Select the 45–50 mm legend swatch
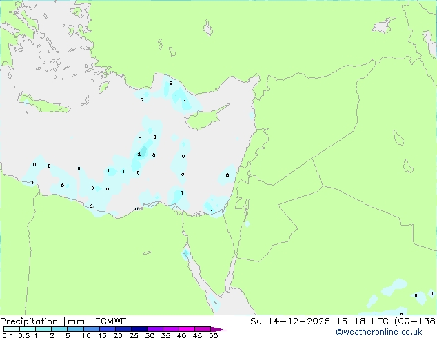Image resolution: width=437 pixels, height=338 pixels. [x=203, y=329]
